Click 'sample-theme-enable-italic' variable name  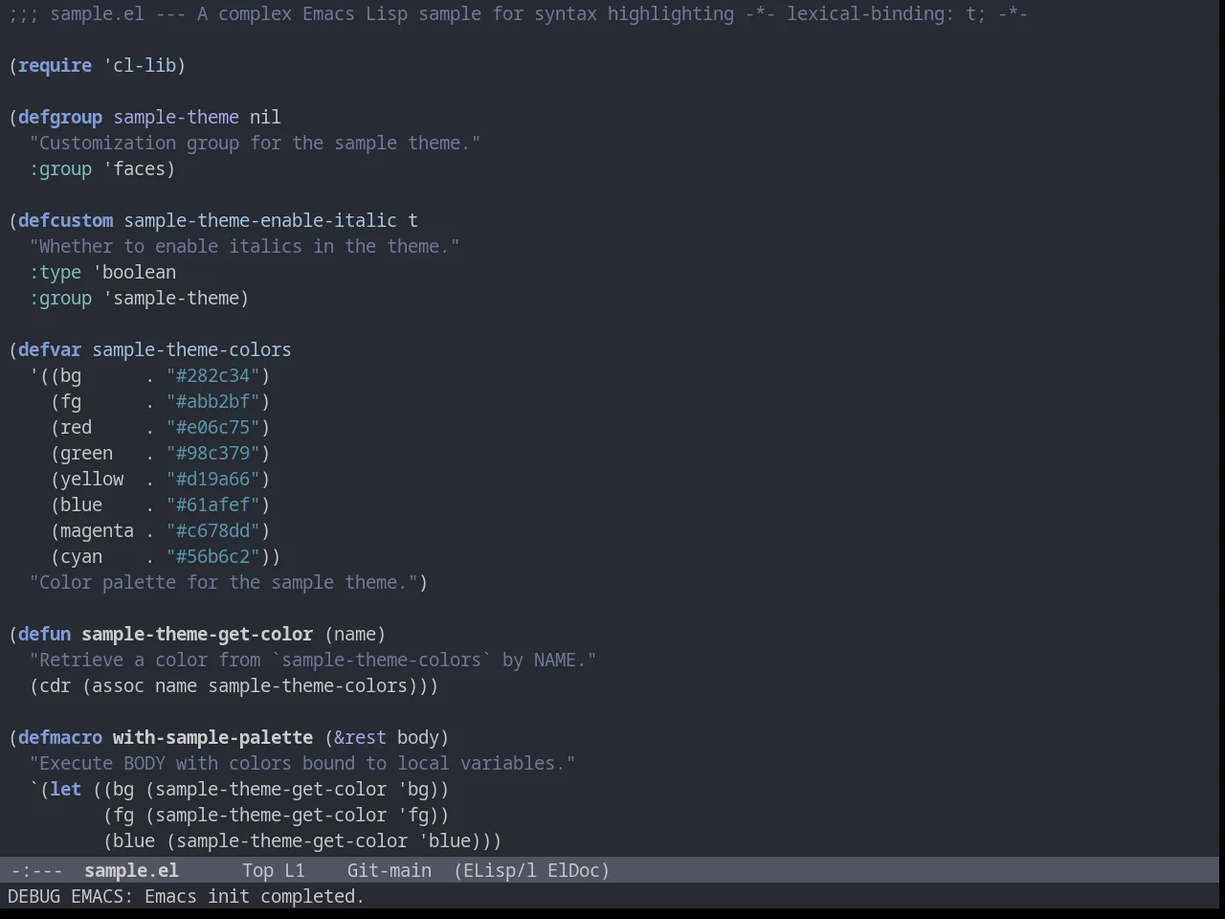pyautogui.click(x=260, y=220)
